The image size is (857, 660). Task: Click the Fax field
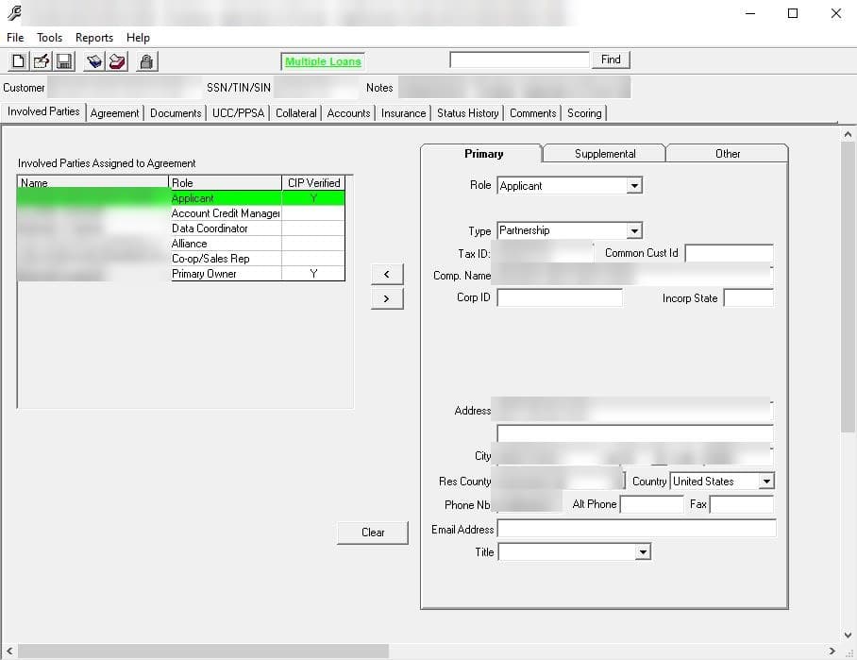(x=742, y=504)
